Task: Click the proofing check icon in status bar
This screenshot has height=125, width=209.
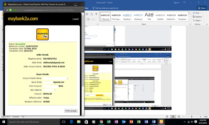Action: (23, 117)
